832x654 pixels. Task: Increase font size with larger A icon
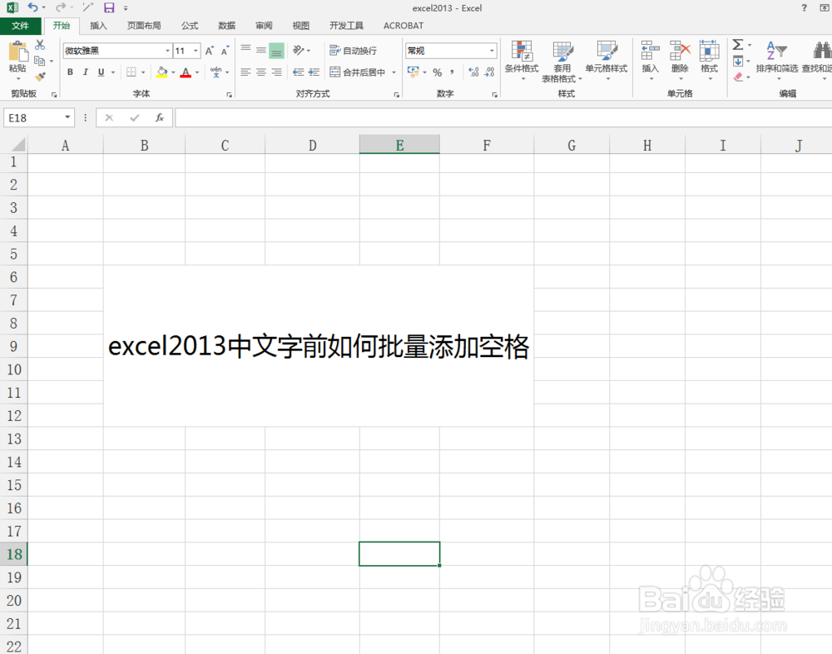210,51
